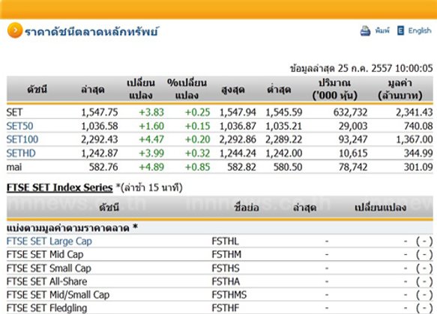Select the mai index row name
437x314 pixels.
click(x=14, y=167)
